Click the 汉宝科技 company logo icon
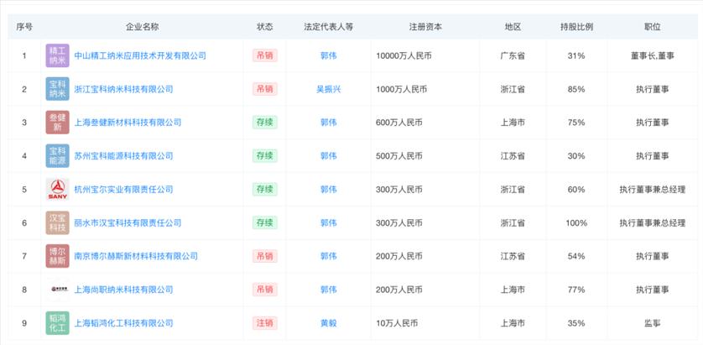This screenshot has width=703, height=345. (57, 222)
